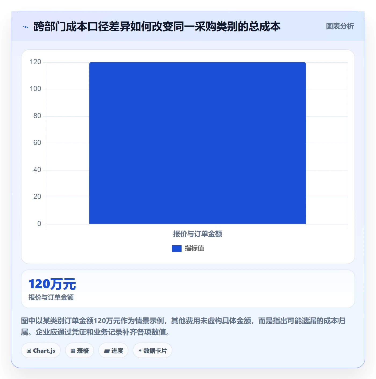Click the y-axis label 120
The height and width of the screenshot is (379, 376).
tap(35, 62)
